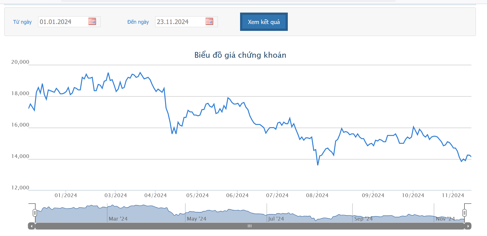
Task: Open the Đến ngày calendar picker icon
Action: pos(209,21)
